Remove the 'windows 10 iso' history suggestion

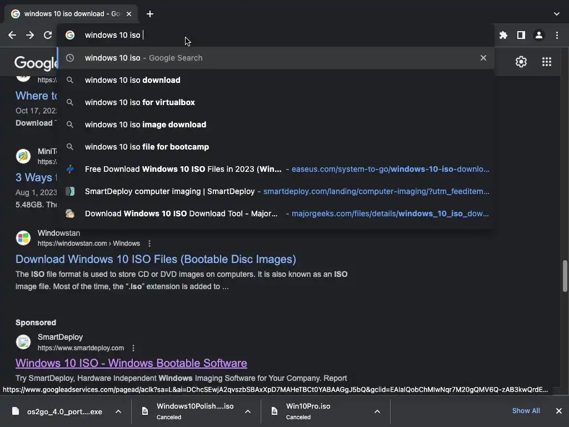(483, 58)
